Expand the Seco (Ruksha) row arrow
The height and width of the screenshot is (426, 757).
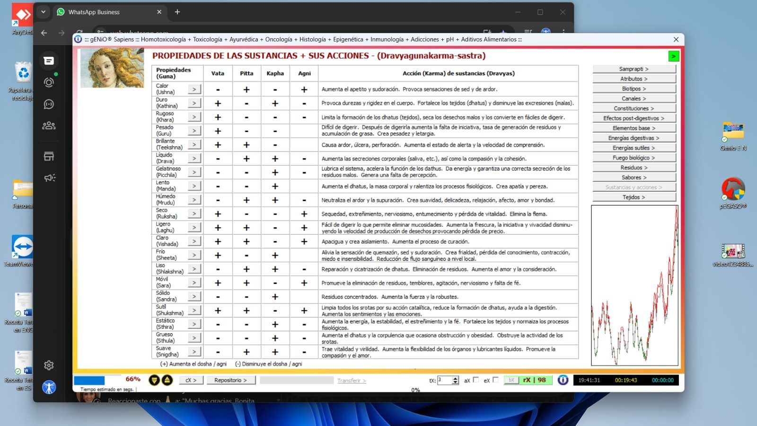[x=194, y=213]
